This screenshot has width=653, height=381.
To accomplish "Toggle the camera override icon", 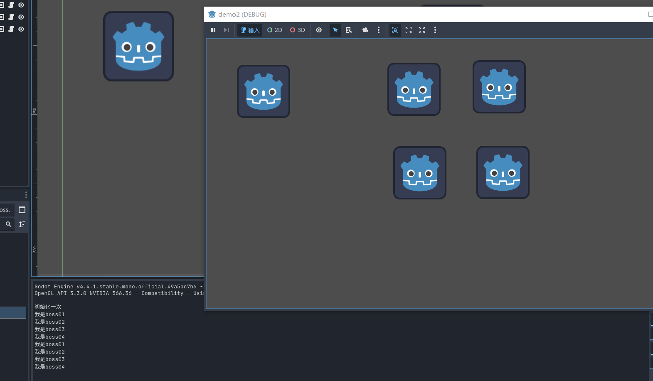I will 365,30.
